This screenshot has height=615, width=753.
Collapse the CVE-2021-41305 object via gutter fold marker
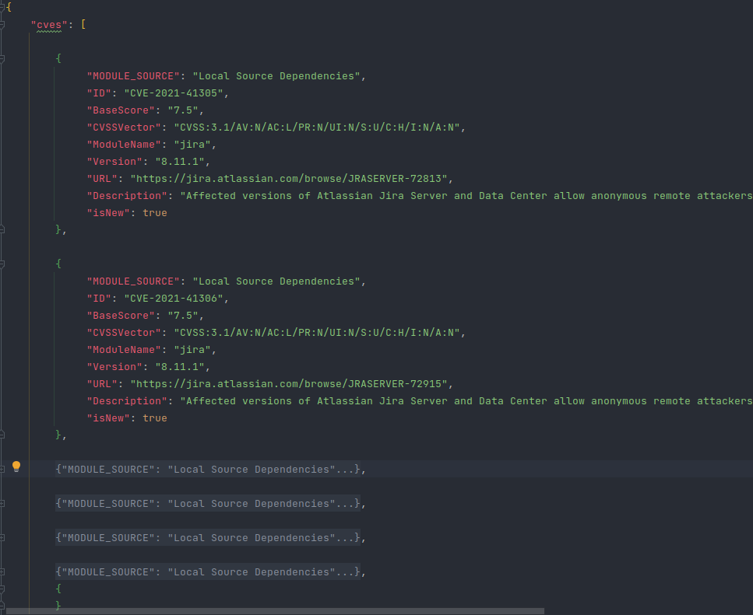(2, 58)
